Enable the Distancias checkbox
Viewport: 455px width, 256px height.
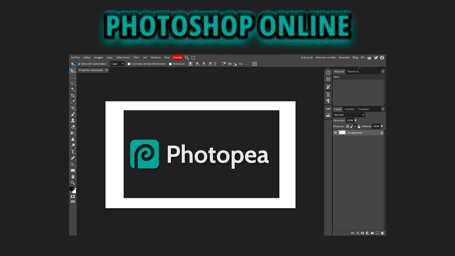170,64
